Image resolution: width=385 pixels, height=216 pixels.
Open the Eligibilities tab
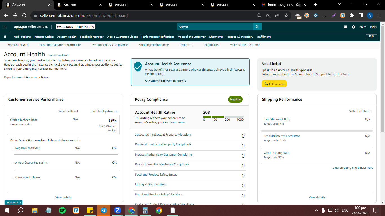click(212, 45)
